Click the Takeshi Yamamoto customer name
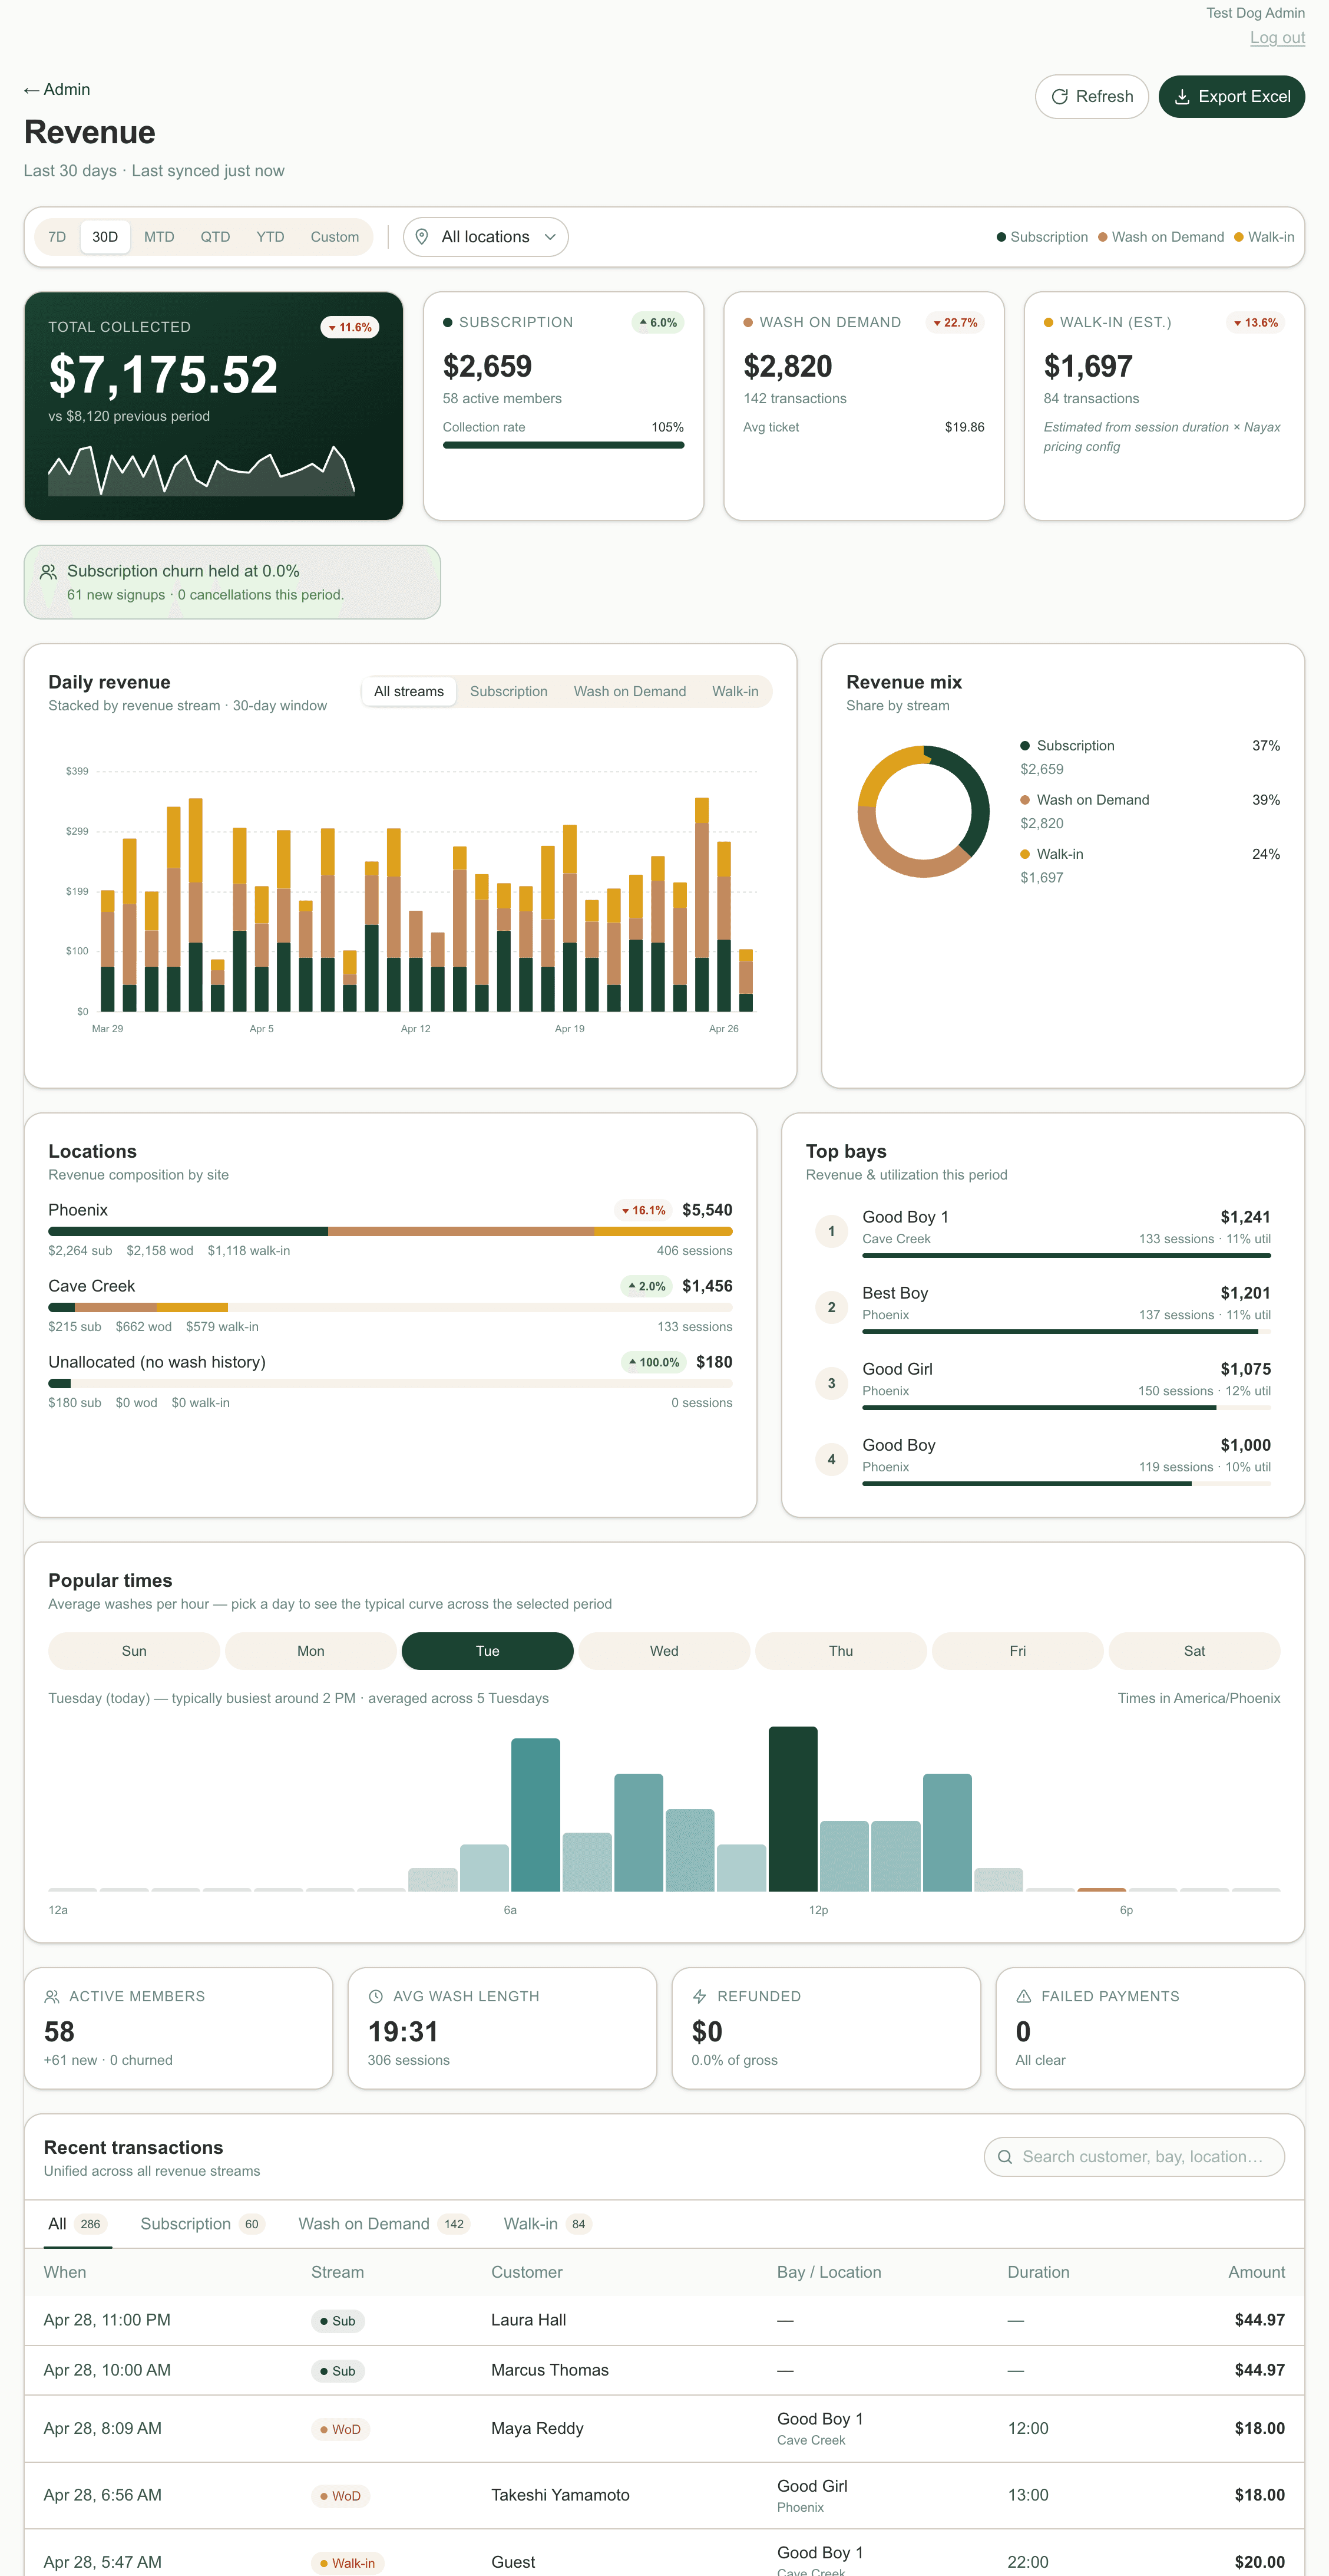Image resolution: width=1329 pixels, height=2576 pixels. tap(561, 2495)
